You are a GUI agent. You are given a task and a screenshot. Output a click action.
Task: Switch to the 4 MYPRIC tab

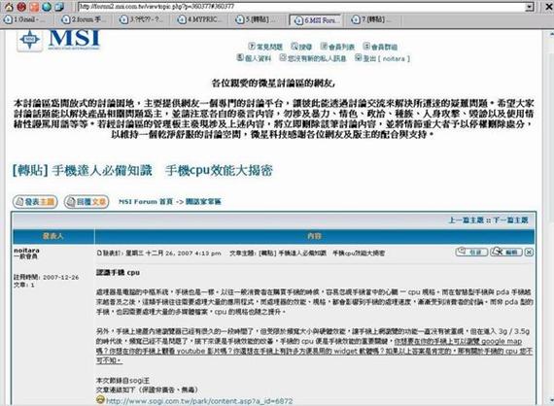pyautogui.click(x=199, y=19)
